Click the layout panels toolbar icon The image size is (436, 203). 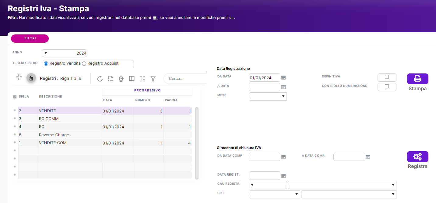(x=142, y=79)
